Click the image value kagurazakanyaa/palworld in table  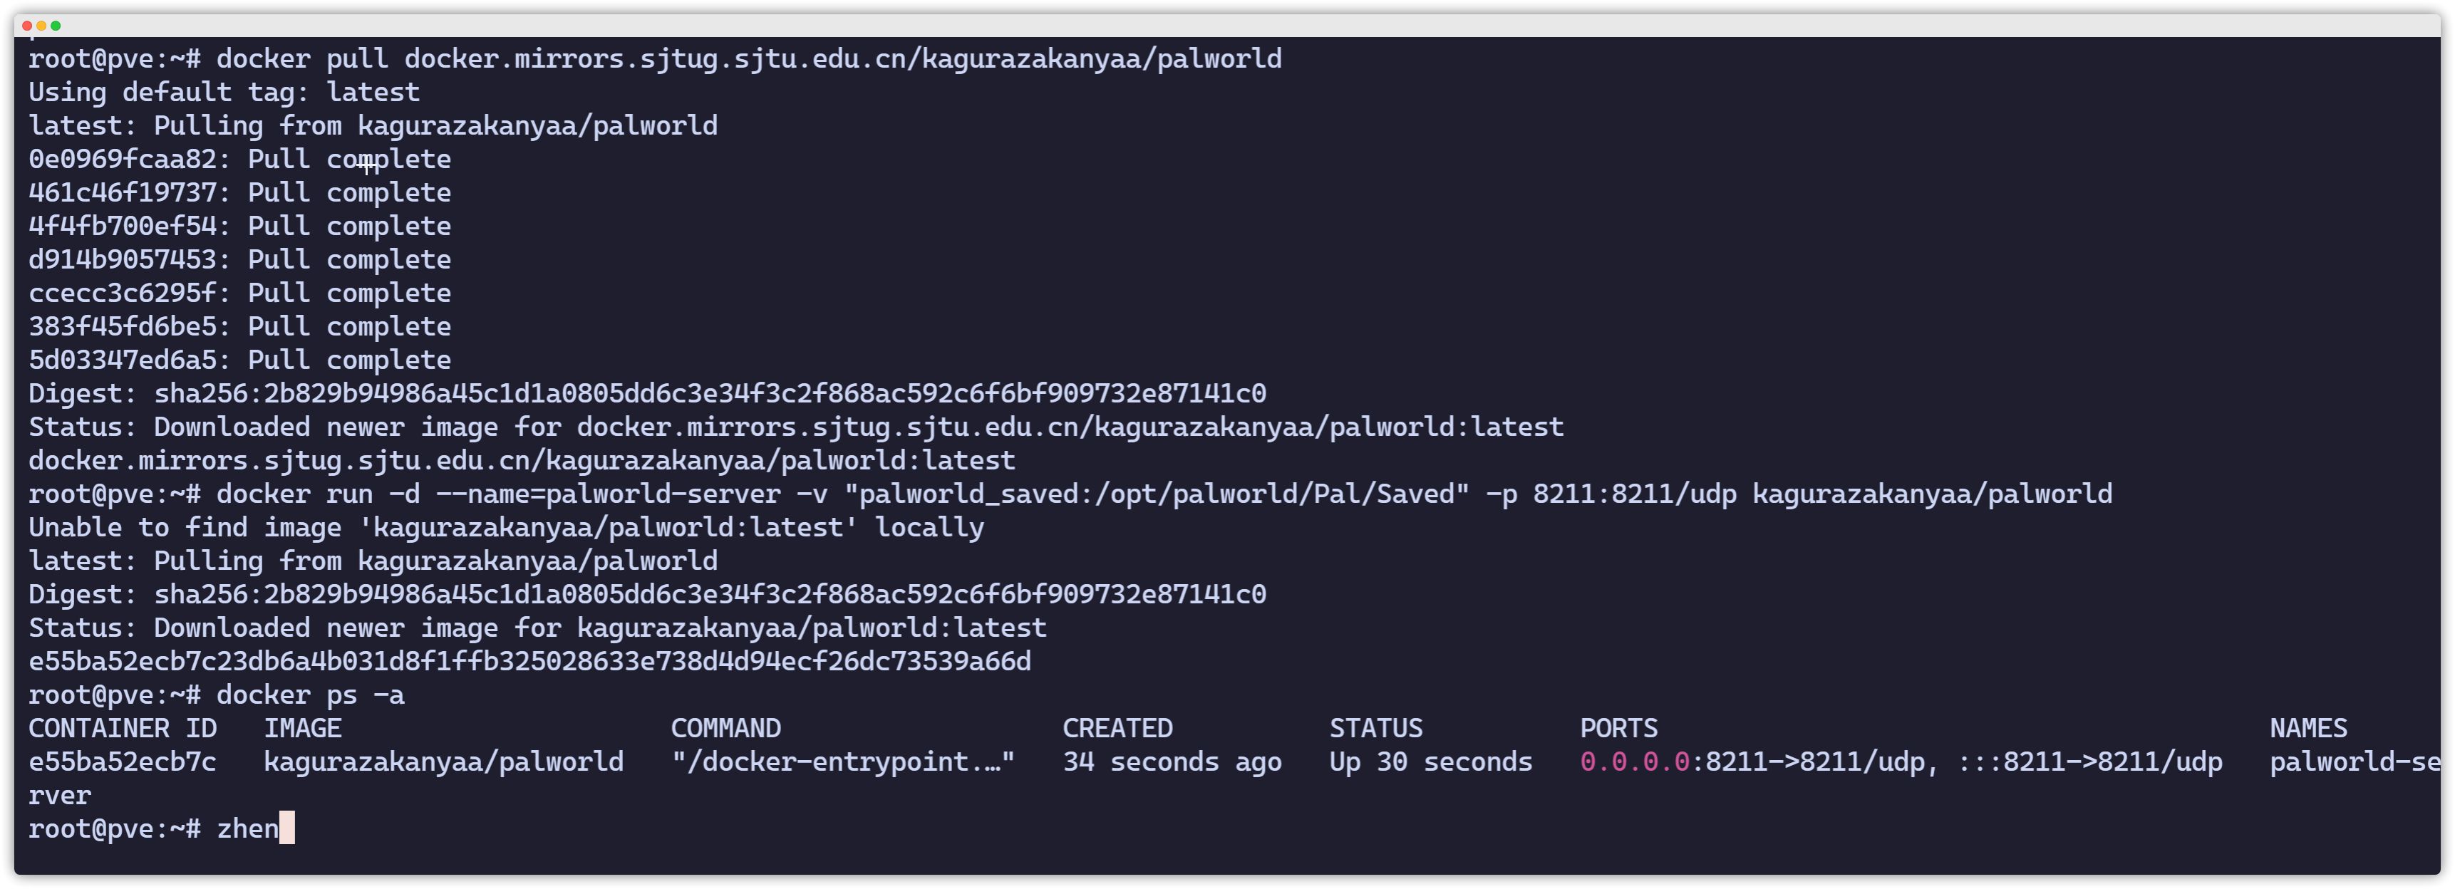click(443, 761)
